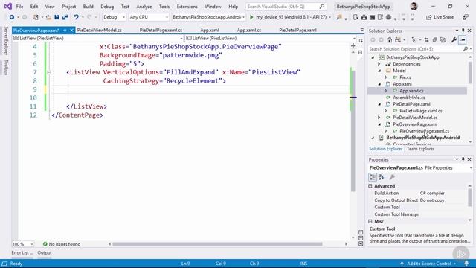Image resolution: width=476 pixels, height=268 pixels.
Task: Switch to the PieDetailViewModel.cs tab
Action: pyautogui.click(x=99, y=30)
